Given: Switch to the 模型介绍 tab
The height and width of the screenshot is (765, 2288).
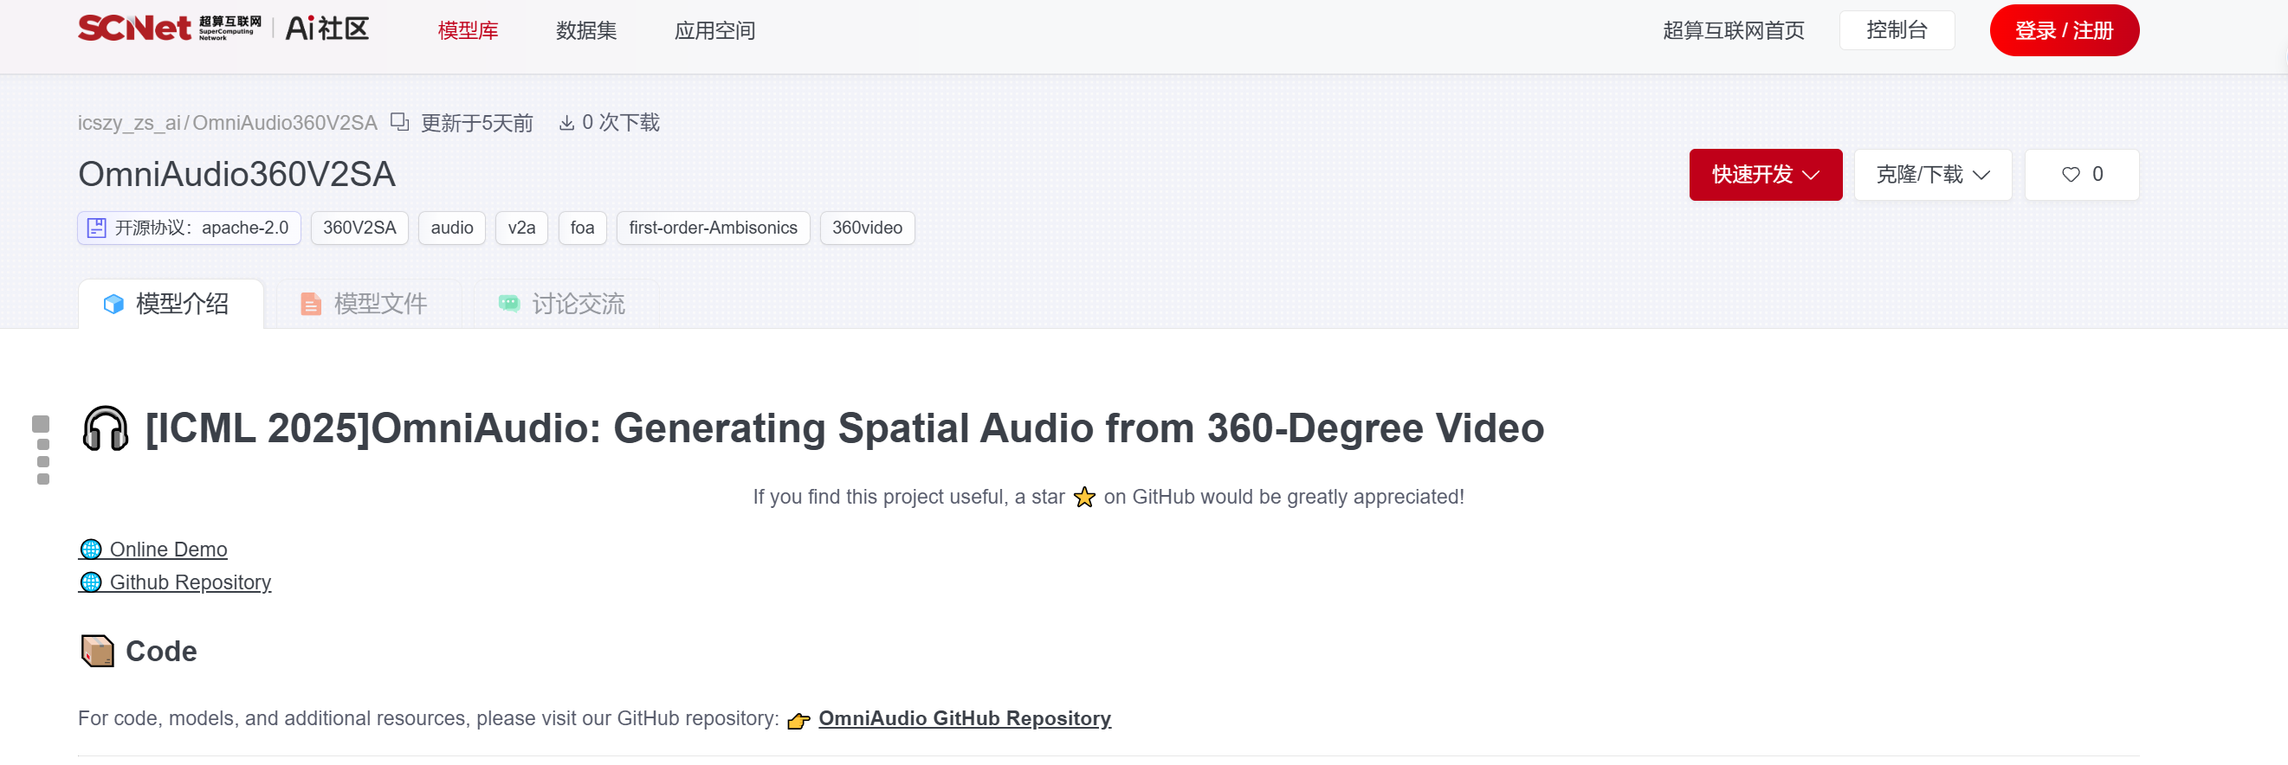Looking at the screenshot, I should 171,305.
